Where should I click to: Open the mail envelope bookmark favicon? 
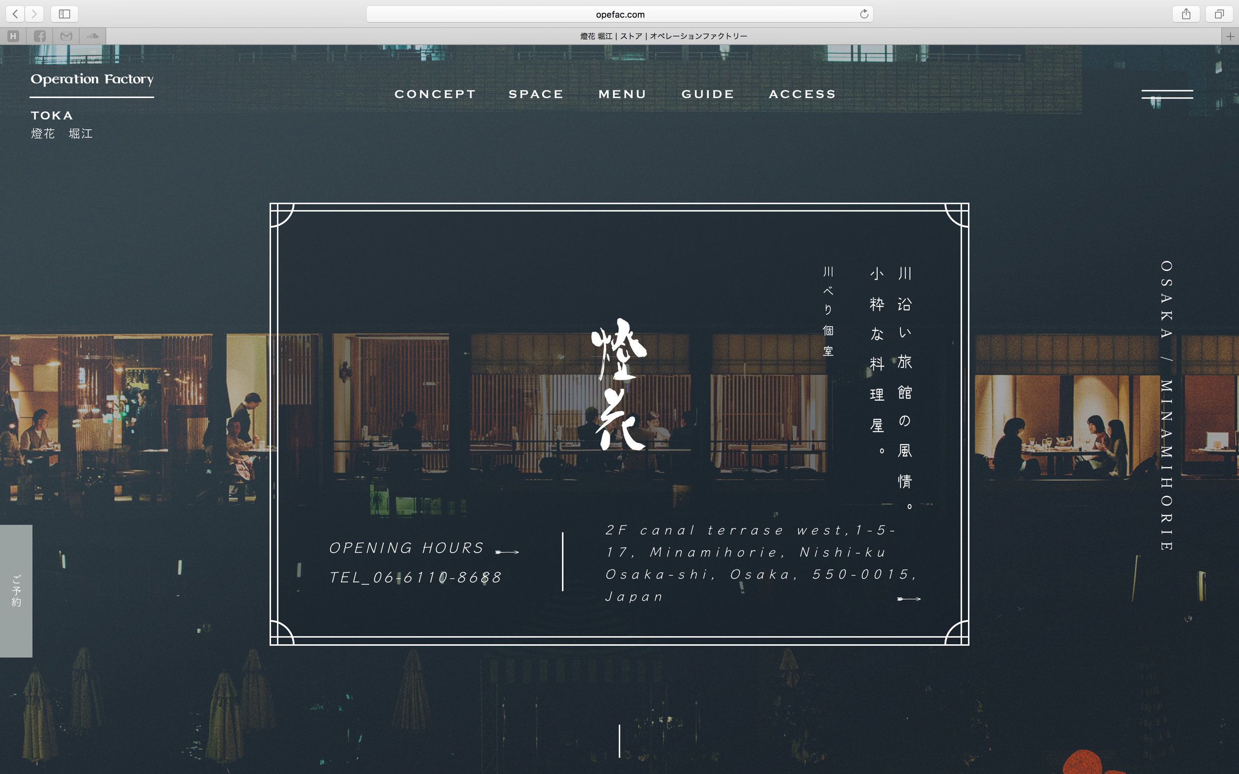66,36
